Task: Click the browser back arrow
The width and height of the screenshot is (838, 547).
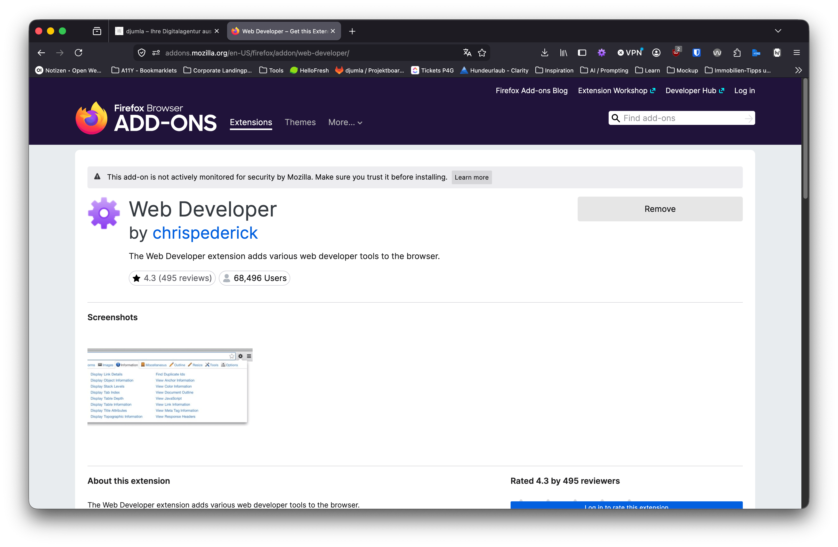Action: 41,53
